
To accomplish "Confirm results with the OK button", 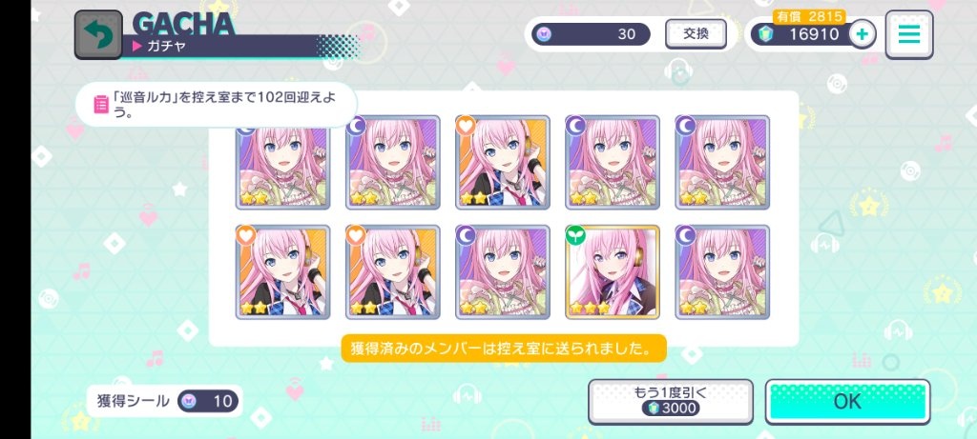I will (847, 402).
